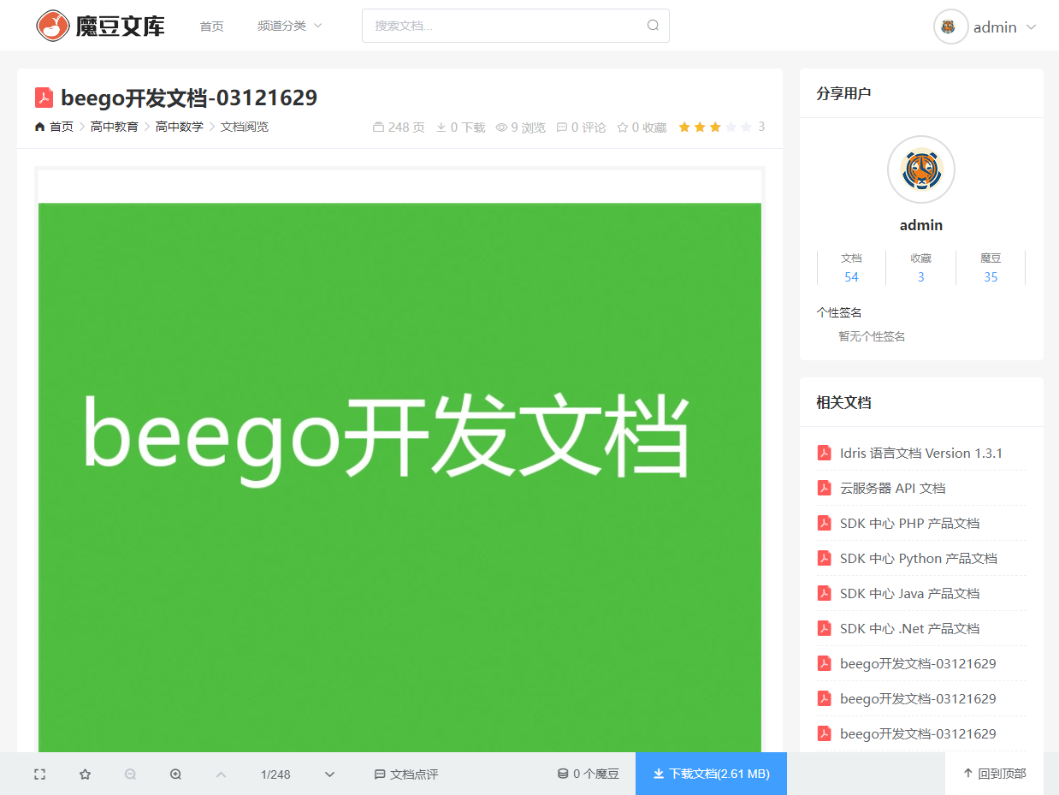The image size is (1059, 795).
Task: Click the fullscreen icon in bottom toolbar
Action: point(39,774)
